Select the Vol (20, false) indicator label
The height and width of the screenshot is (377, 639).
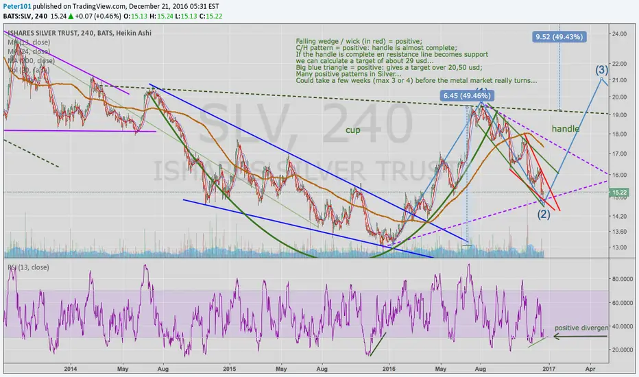[x=29, y=70]
